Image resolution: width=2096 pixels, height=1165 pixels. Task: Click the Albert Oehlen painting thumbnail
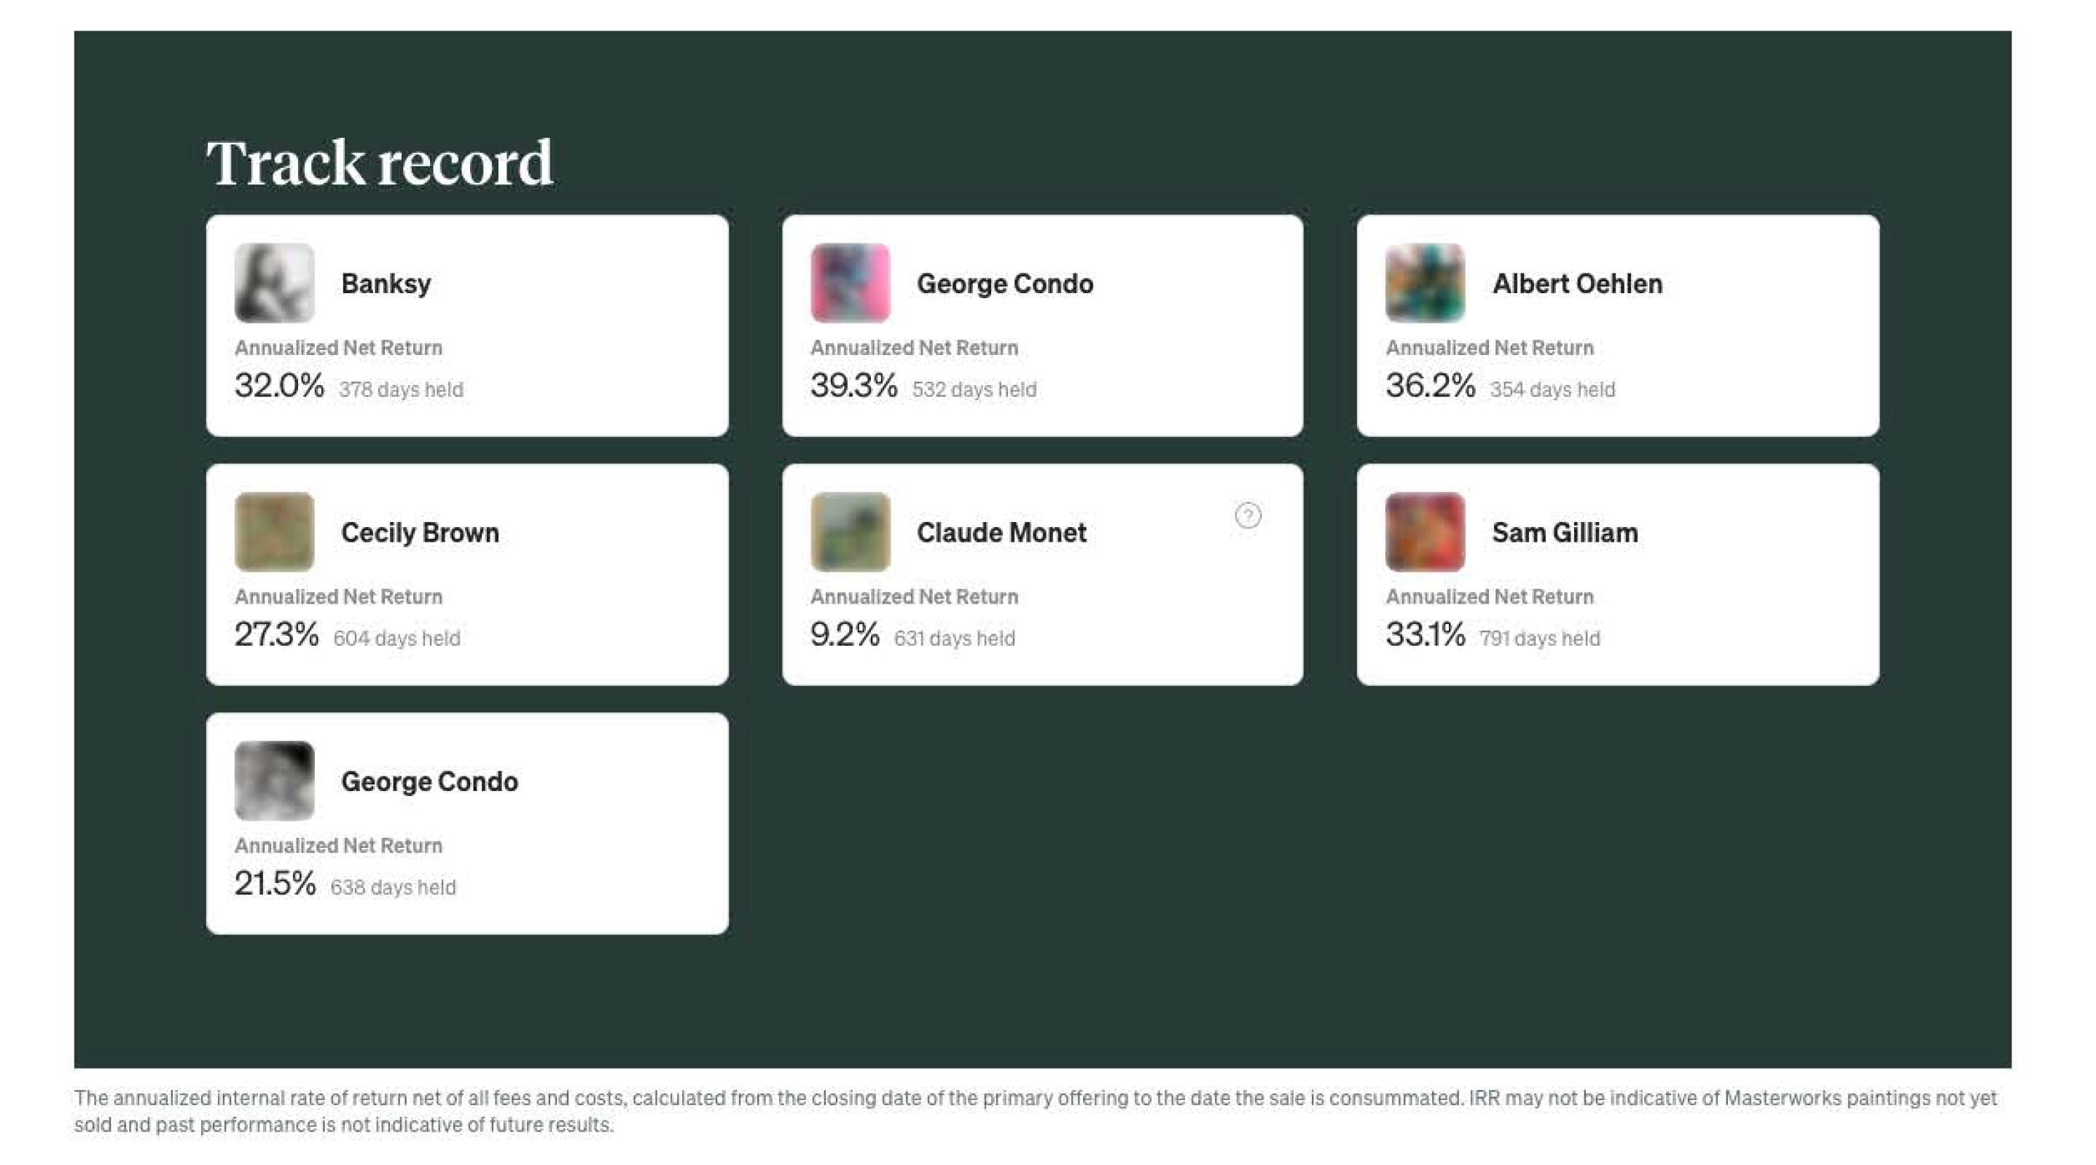1425,282
